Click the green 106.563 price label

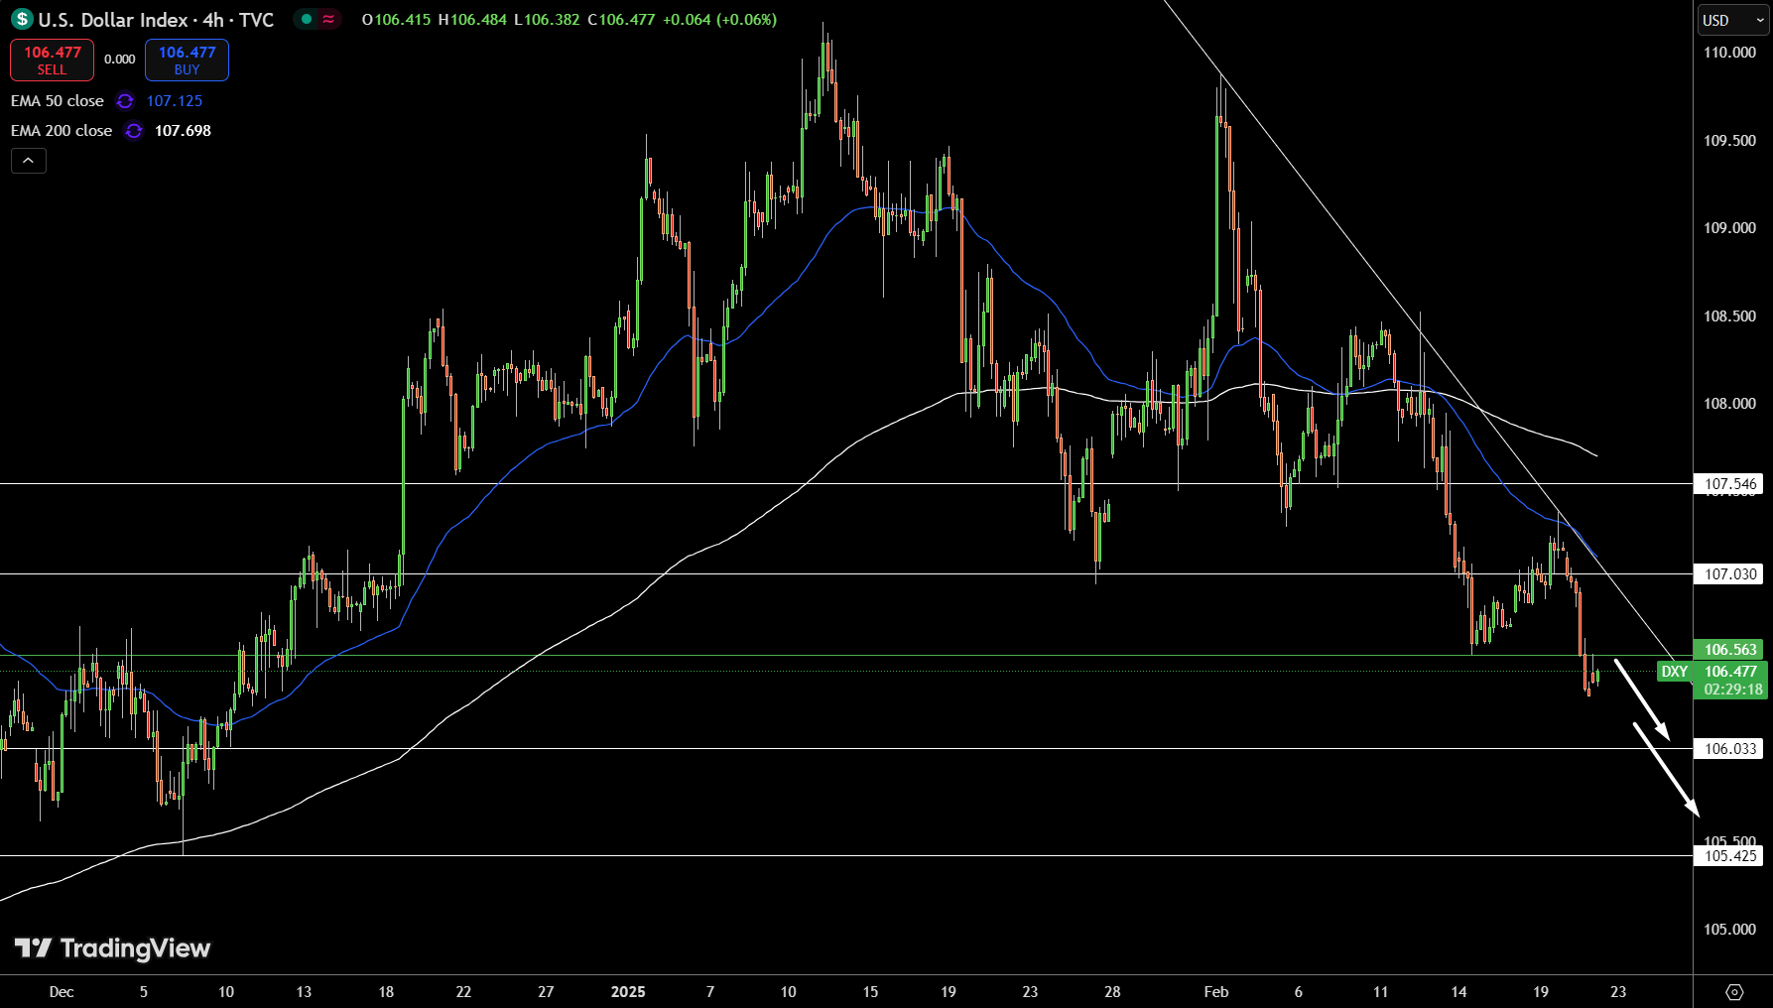(1730, 650)
